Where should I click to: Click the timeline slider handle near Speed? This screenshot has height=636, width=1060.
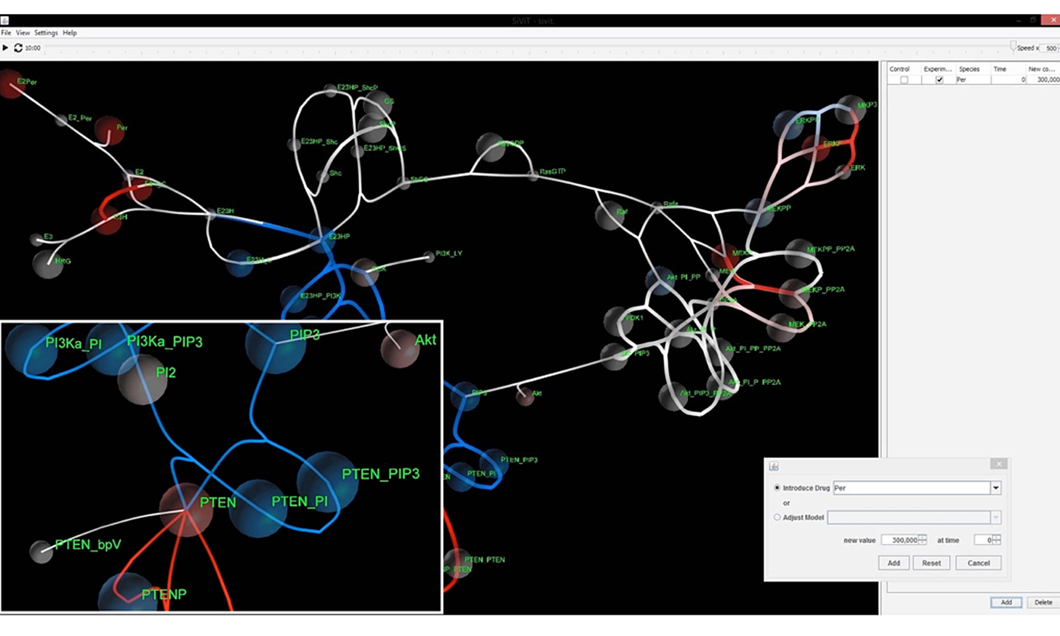1013,46
